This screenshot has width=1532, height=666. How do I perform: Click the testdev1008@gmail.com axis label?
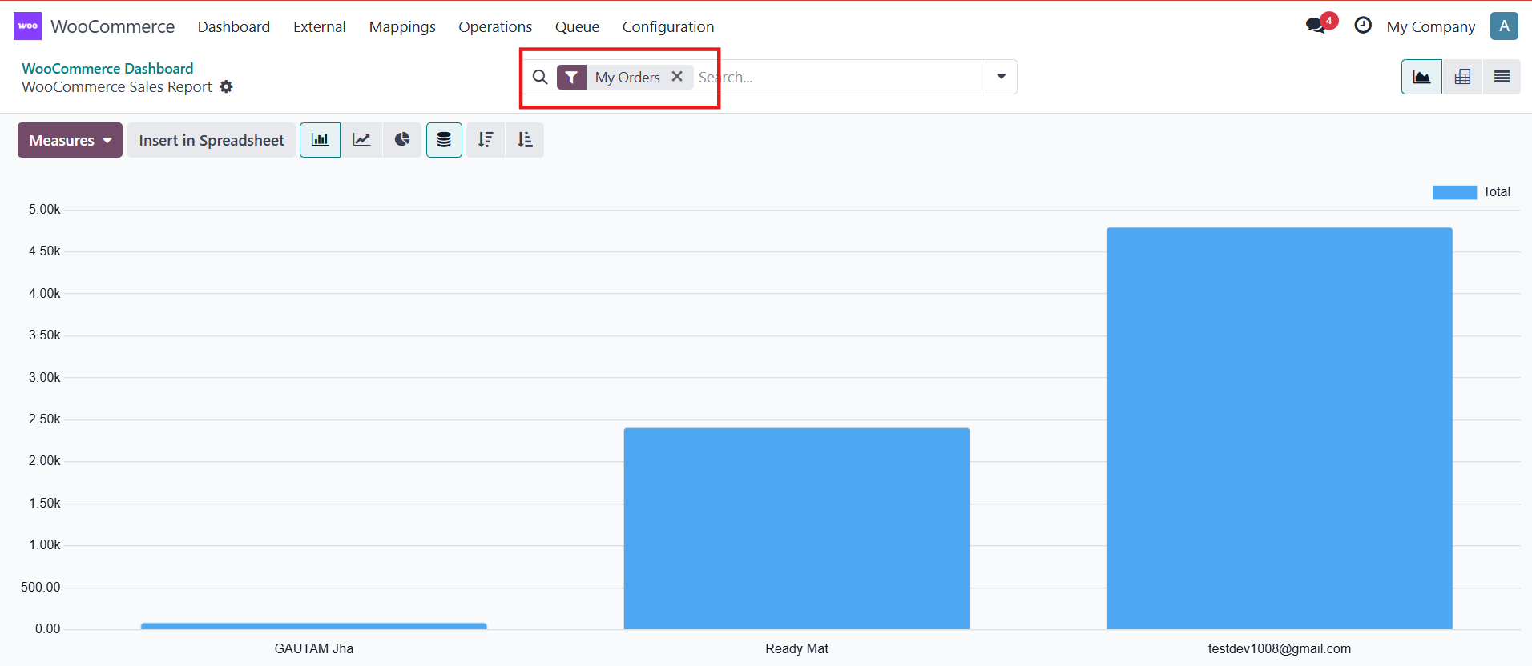[x=1280, y=648]
